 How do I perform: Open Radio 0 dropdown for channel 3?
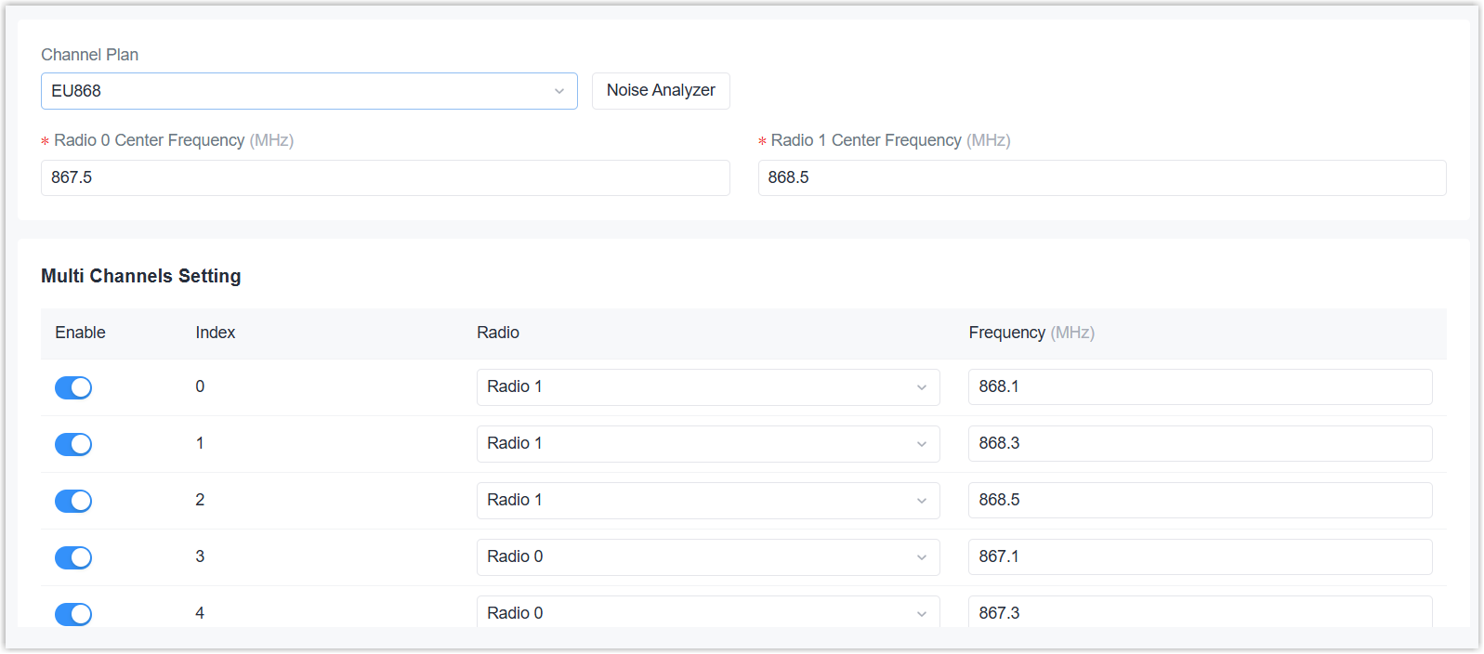[707, 557]
